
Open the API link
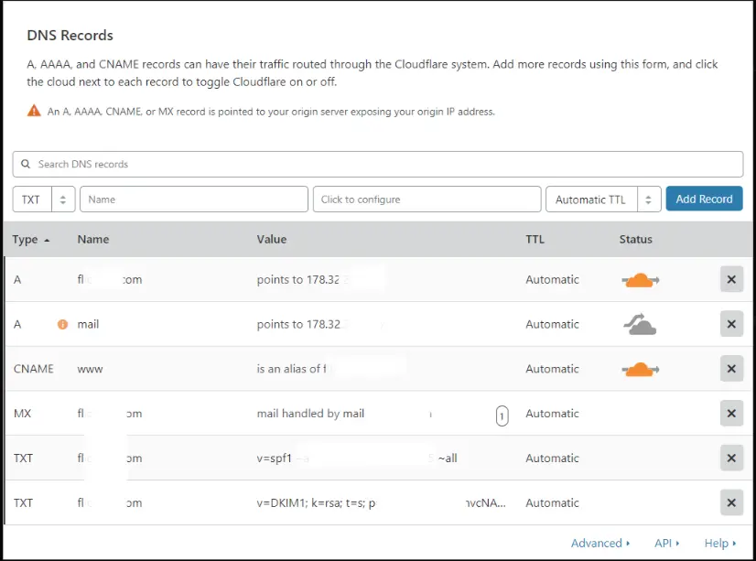tap(667, 544)
